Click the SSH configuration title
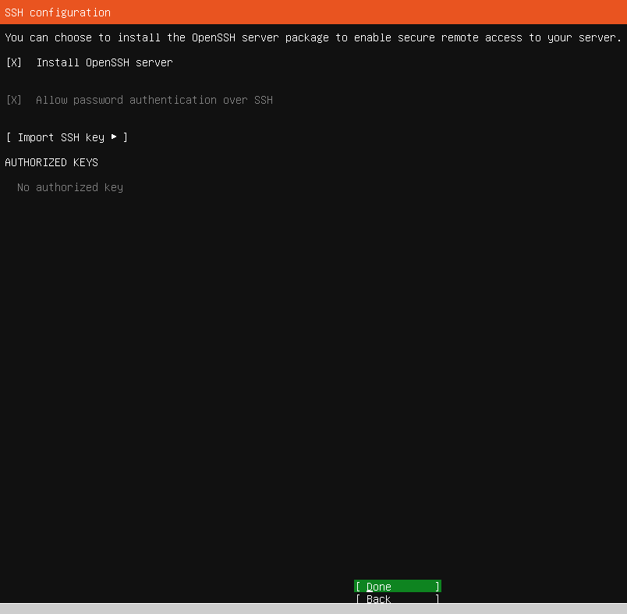The height and width of the screenshot is (614, 627). coord(58,12)
